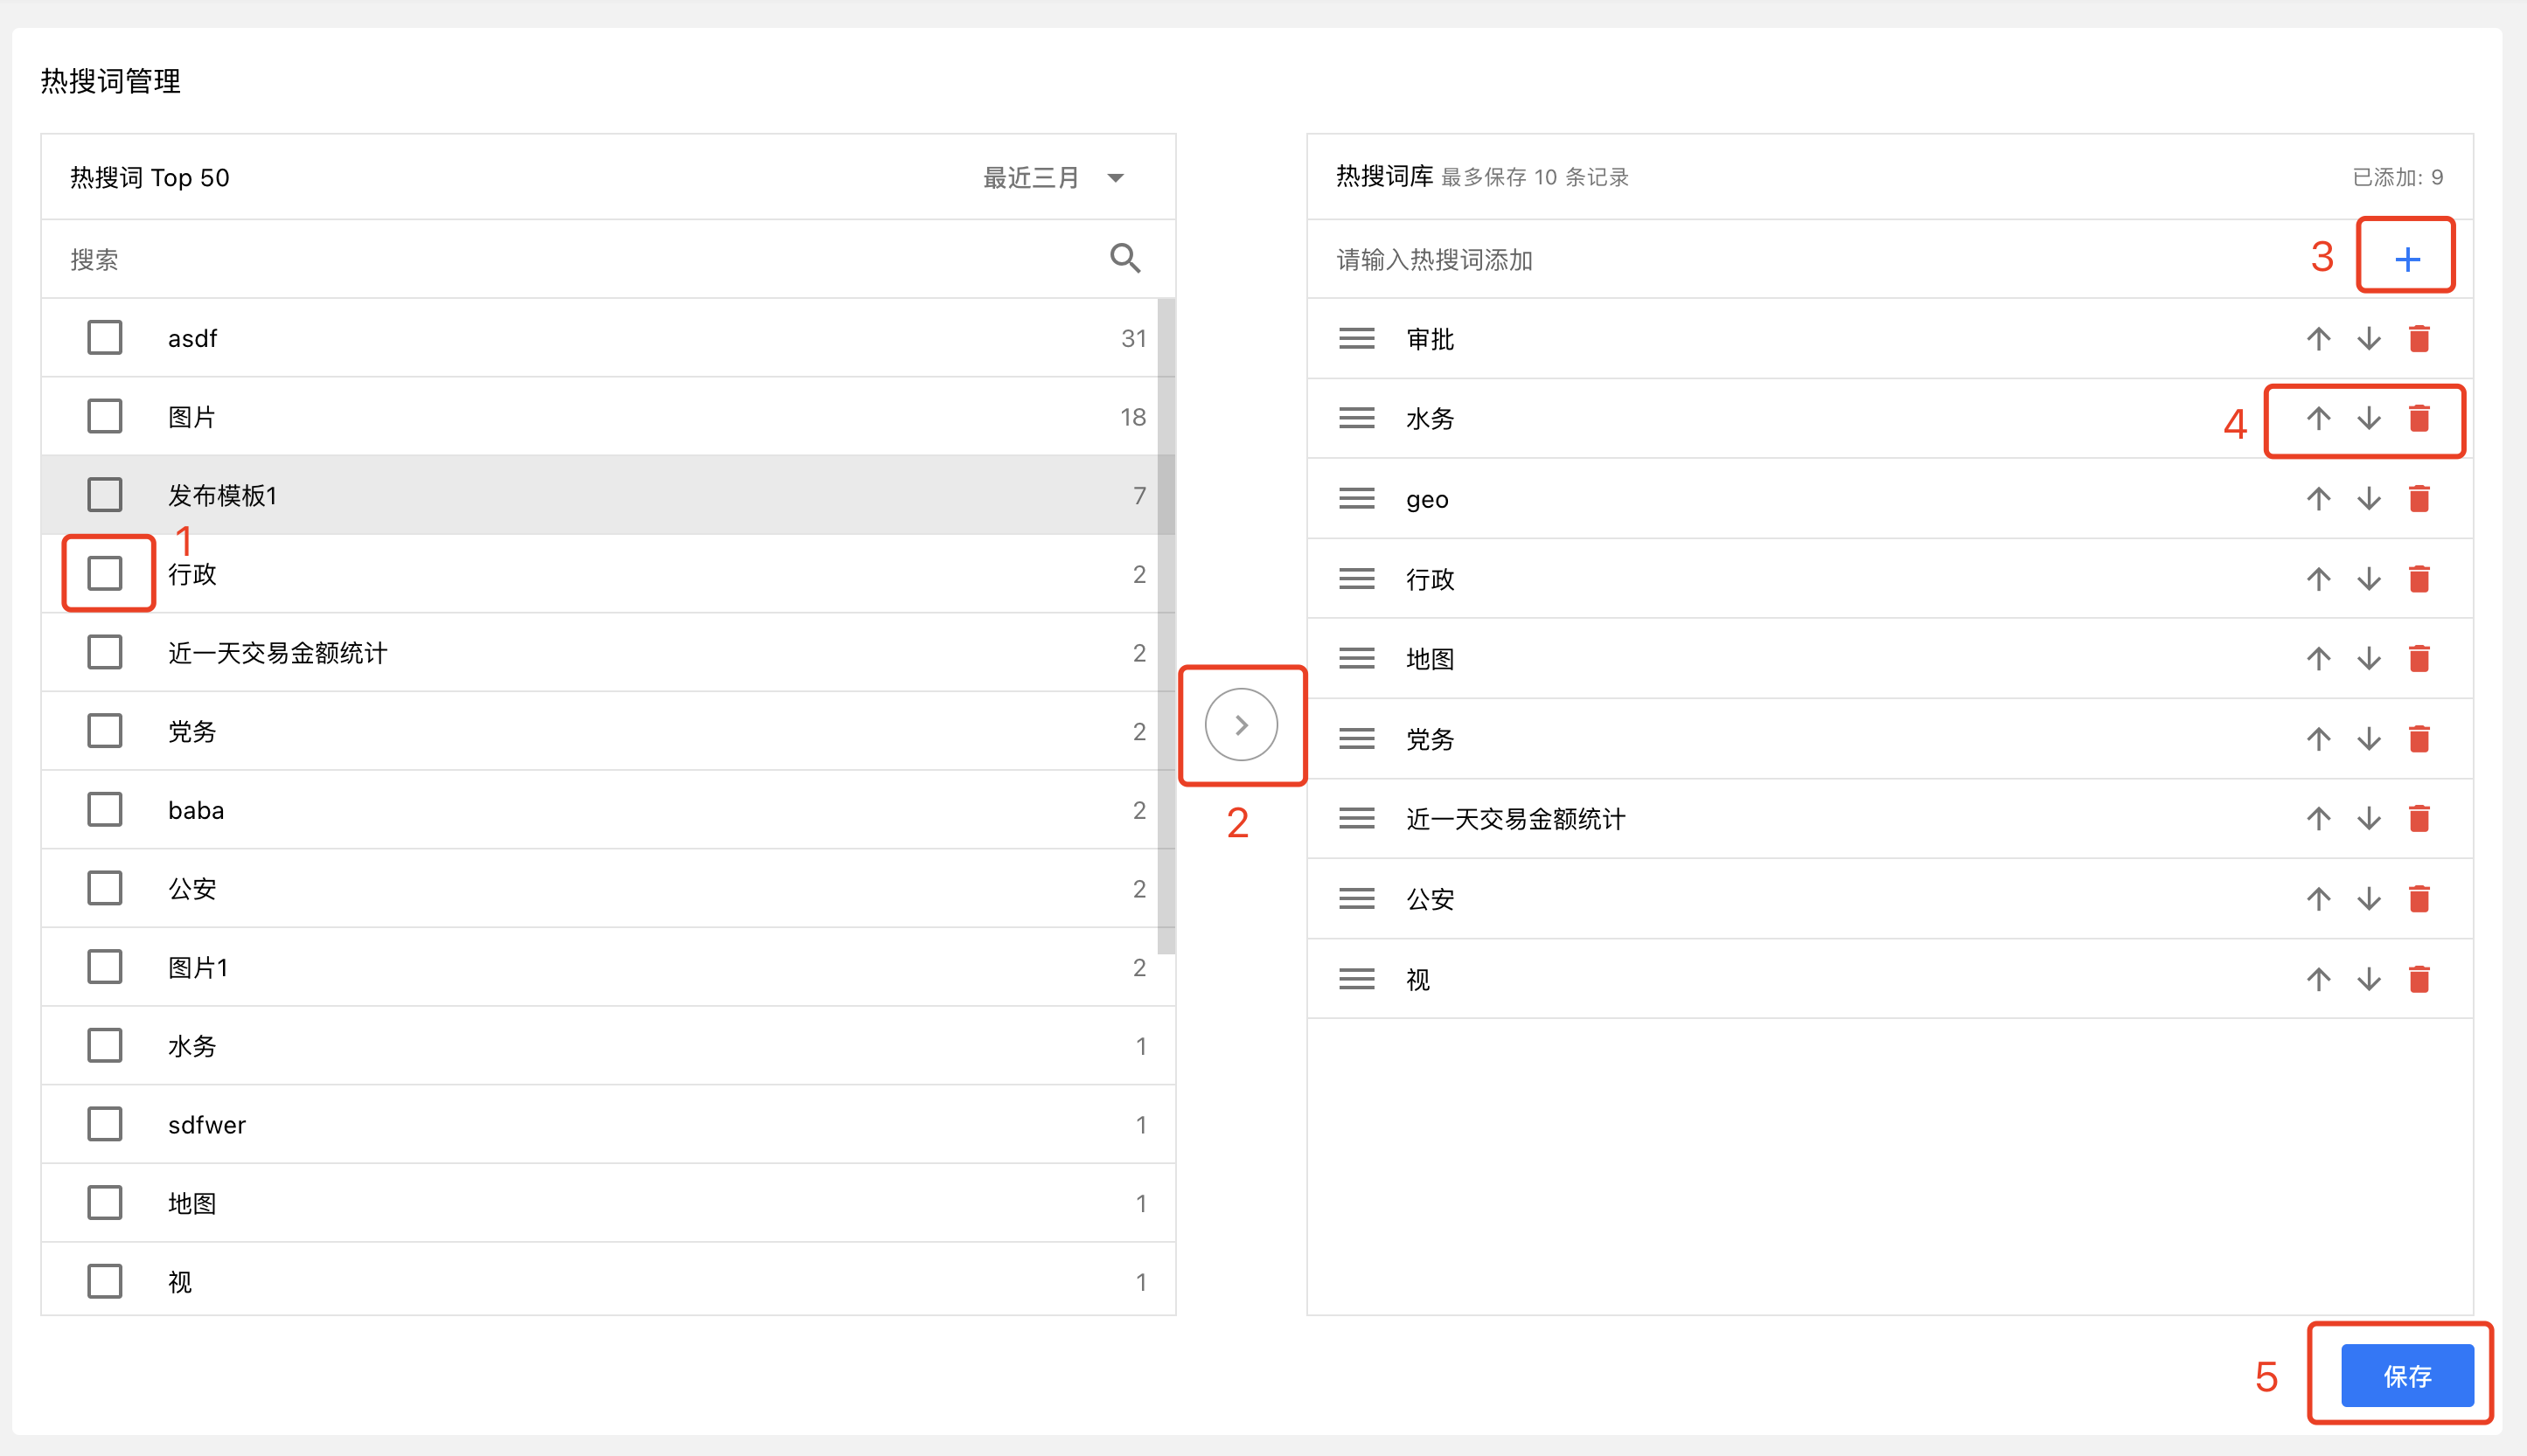Viewport: 2527px width, 1456px height.
Task: Grab the drag handle of 审批
Action: (1356, 339)
